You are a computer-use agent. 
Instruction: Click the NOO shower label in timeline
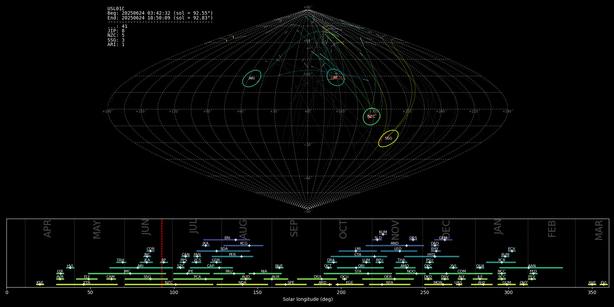click(411, 272)
